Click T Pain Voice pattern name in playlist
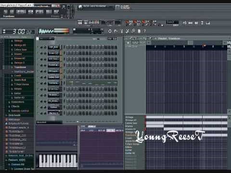This screenshot has width=231, height=173. coord(132,144)
